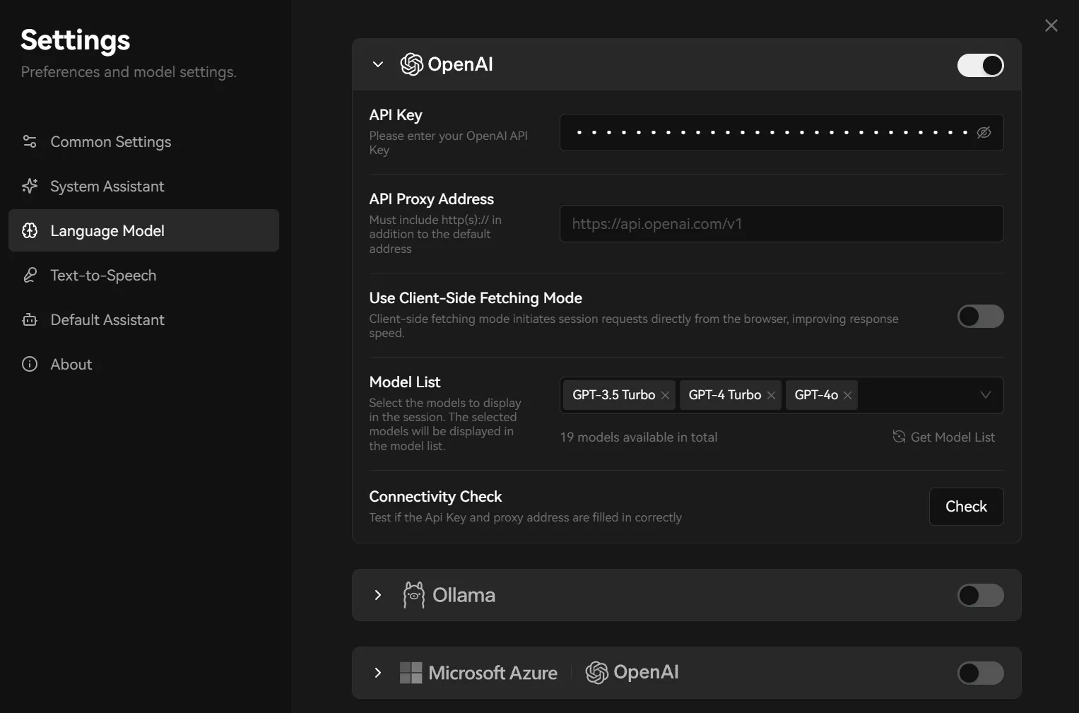Viewport: 1079px width, 713px height.
Task: Enable Client-Side Fetching Mode
Action: (x=980, y=317)
